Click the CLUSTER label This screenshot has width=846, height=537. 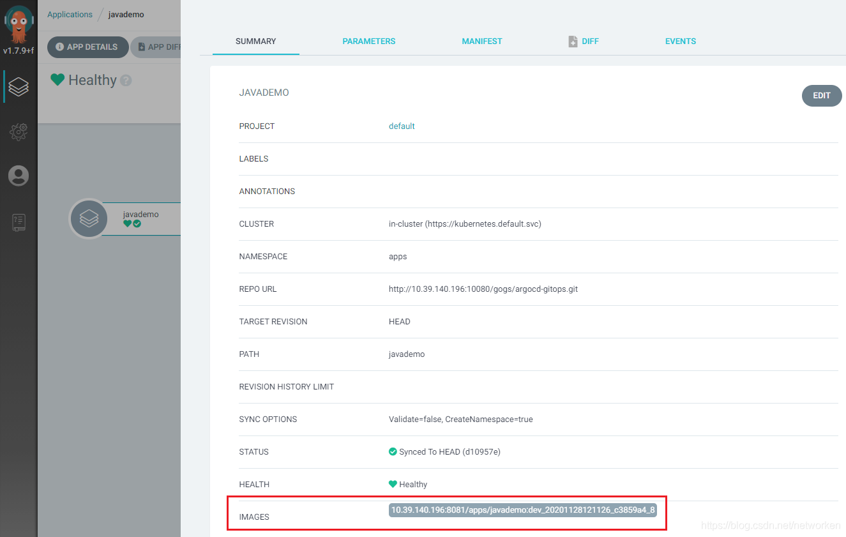click(x=257, y=223)
